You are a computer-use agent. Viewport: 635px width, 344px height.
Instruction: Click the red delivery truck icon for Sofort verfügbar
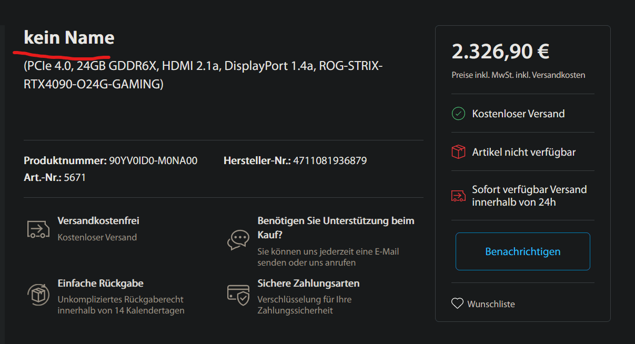point(458,196)
